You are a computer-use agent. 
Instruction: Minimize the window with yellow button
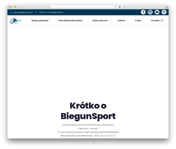pos(13,7)
